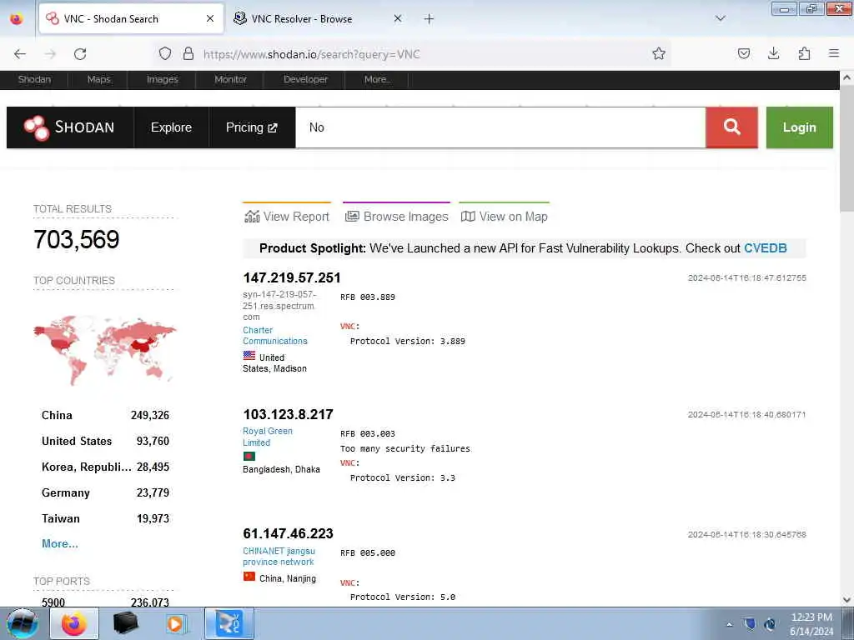Click the China flag icon
854x640 pixels.
(249, 577)
